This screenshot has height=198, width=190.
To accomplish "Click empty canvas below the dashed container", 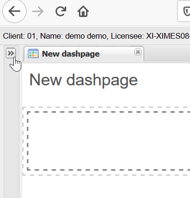I will pyautogui.click(x=106, y=187).
